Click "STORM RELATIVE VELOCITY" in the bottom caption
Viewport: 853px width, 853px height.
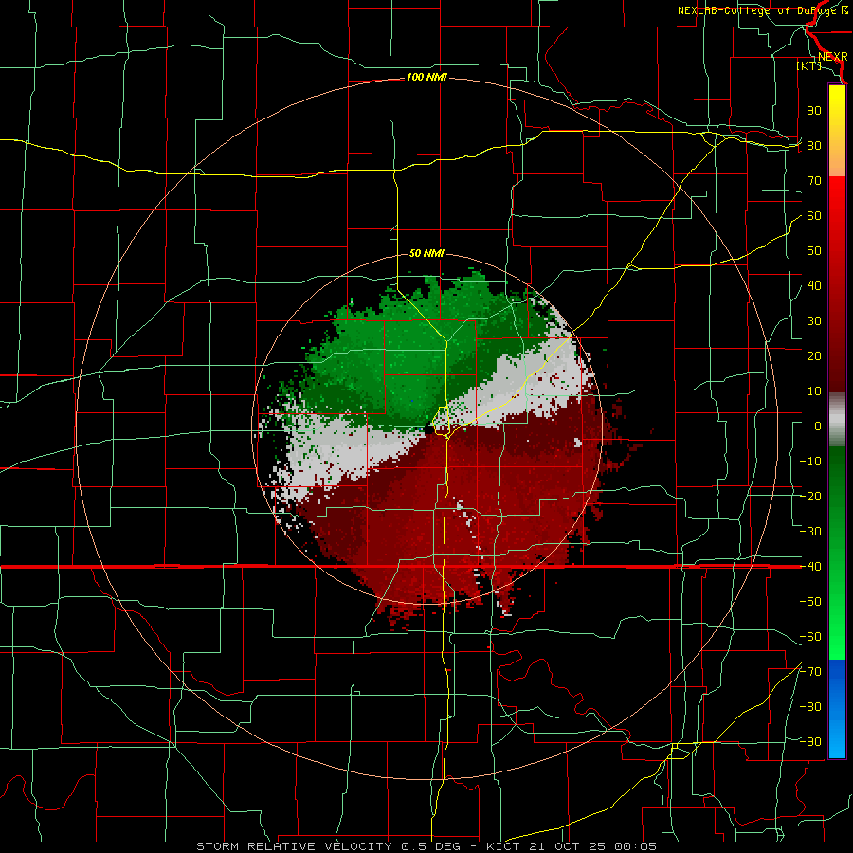coord(297,846)
